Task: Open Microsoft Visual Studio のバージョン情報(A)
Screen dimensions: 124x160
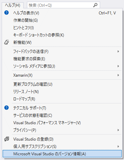Action: [62, 154]
